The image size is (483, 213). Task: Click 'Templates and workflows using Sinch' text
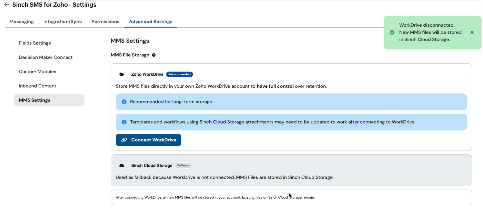(273, 122)
